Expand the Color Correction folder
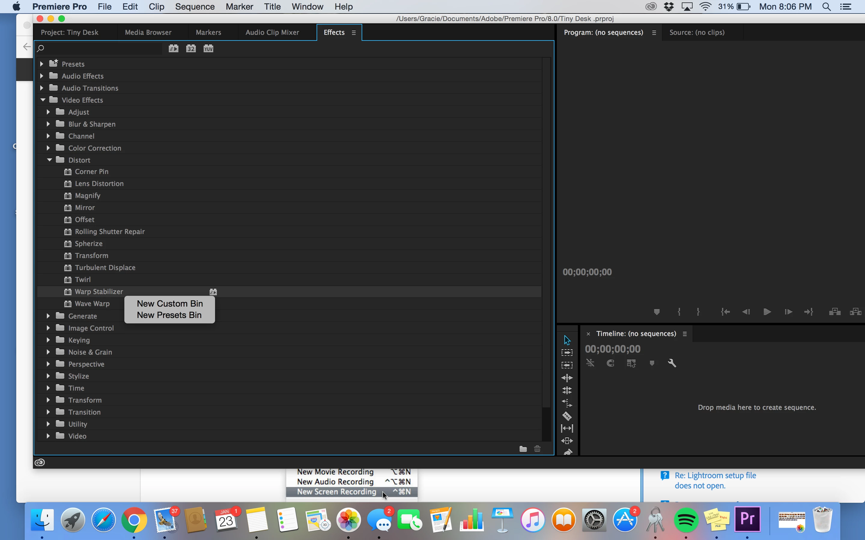 pyautogui.click(x=48, y=148)
